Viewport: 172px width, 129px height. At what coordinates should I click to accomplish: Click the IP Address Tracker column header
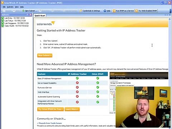(x=77, y=74)
